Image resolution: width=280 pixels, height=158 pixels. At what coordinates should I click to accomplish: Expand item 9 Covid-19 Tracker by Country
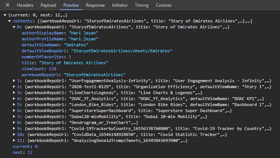pyautogui.click(x=14, y=128)
